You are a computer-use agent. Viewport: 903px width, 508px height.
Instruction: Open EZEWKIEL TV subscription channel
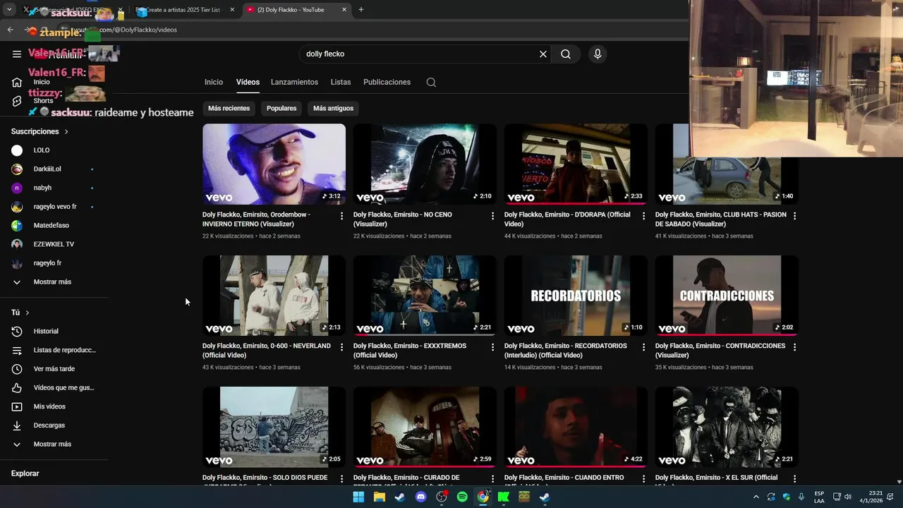54,244
